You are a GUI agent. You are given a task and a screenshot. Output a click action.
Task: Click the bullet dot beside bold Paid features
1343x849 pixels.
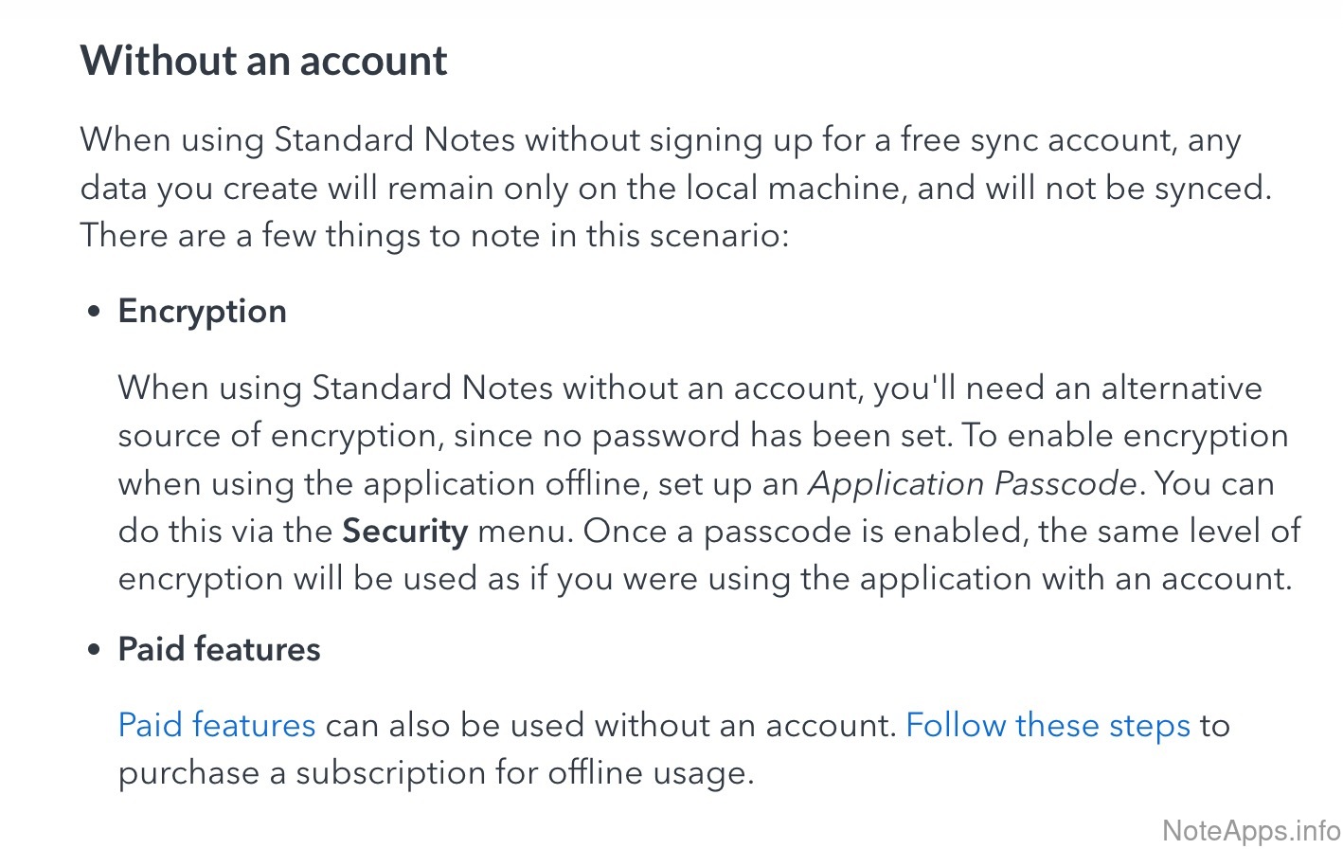coord(94,650)
